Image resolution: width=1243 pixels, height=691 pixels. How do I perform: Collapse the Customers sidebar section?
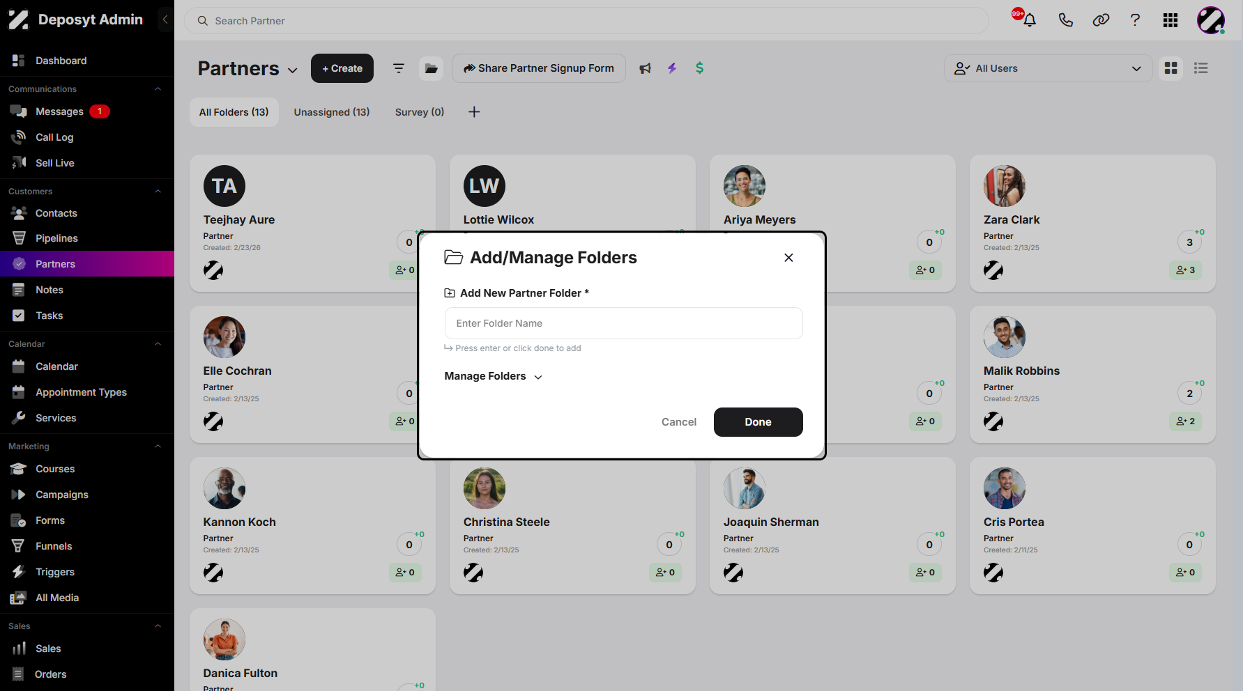158,192
